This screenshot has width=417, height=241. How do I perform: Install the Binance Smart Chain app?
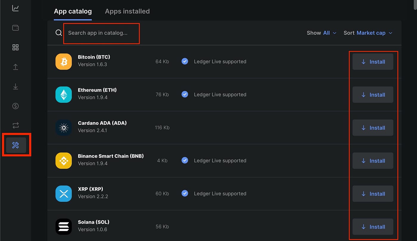(x=373, y=161)
